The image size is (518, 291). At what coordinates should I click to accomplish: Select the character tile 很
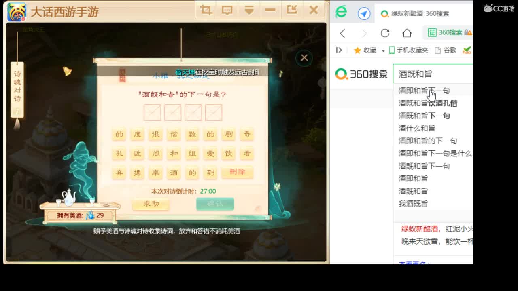(x=156, y=135)
